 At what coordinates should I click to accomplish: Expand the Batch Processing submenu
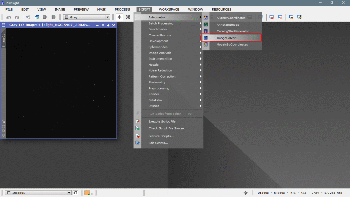click(168, 23)
